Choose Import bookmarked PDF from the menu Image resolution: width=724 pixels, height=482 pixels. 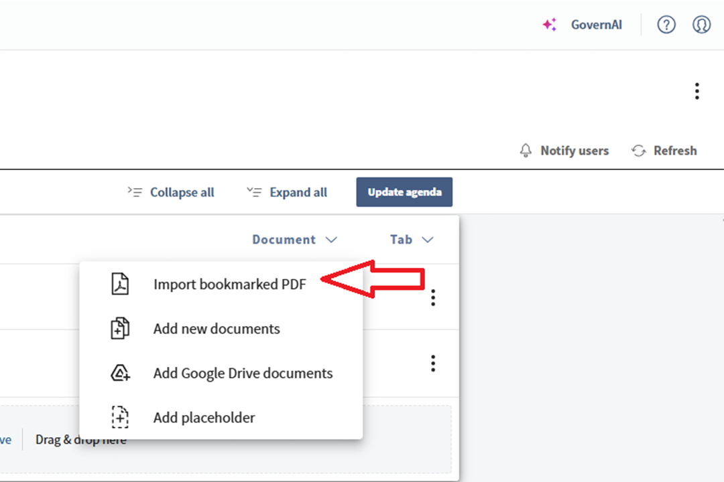[x=230, y=284]
